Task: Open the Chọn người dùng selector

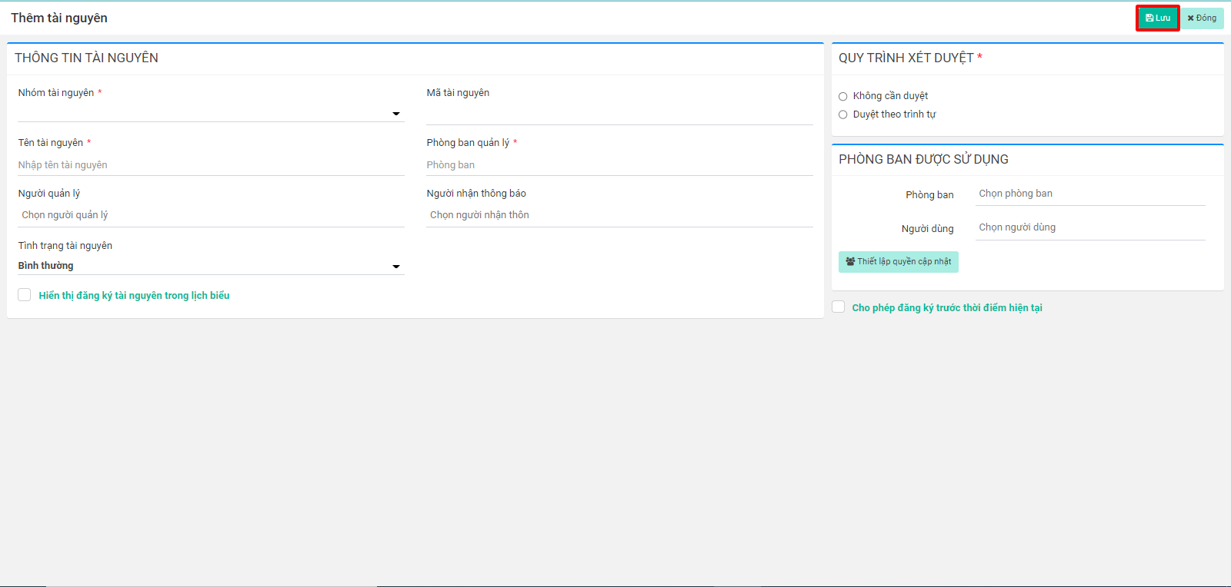Action: pos(1089,227)
